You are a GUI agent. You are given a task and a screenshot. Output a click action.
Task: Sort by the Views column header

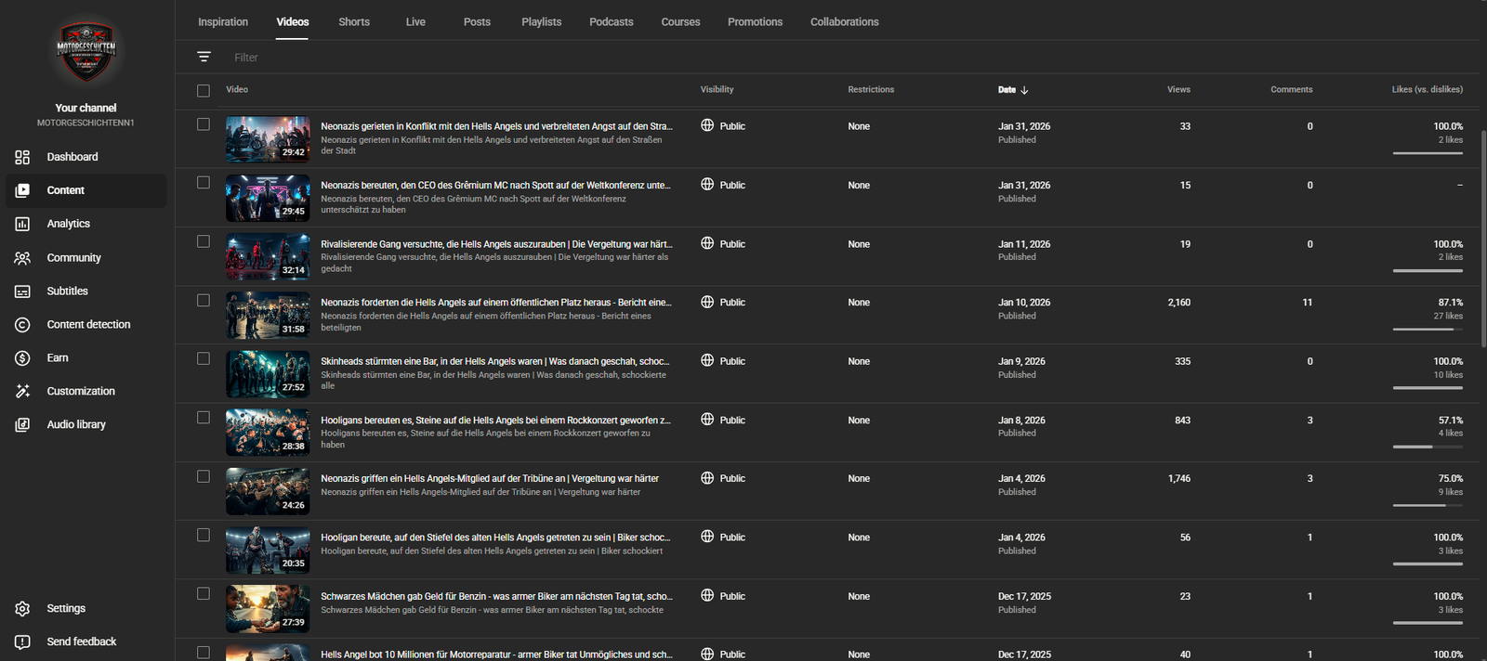pyautogui.click(x=1178, y=90)
